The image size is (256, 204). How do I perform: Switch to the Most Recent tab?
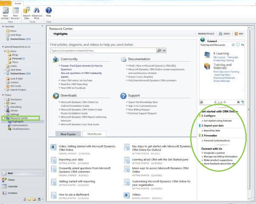[94, 134]
